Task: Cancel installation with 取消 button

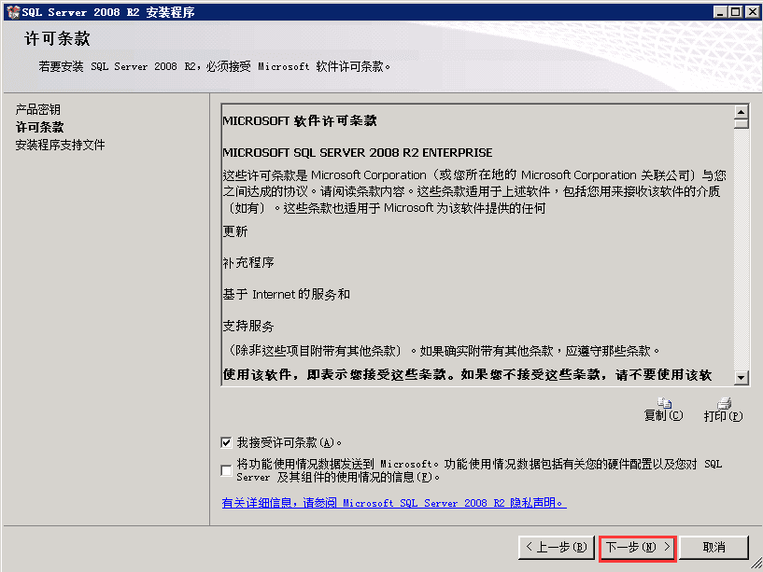Action: coord(714,548)
